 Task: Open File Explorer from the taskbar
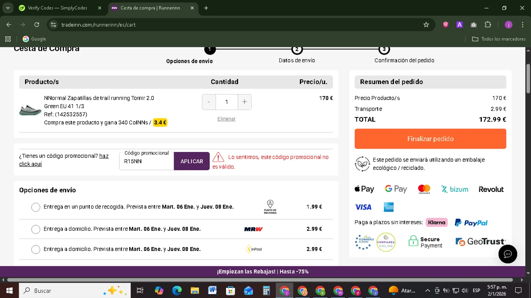click(x=195, y=291)
